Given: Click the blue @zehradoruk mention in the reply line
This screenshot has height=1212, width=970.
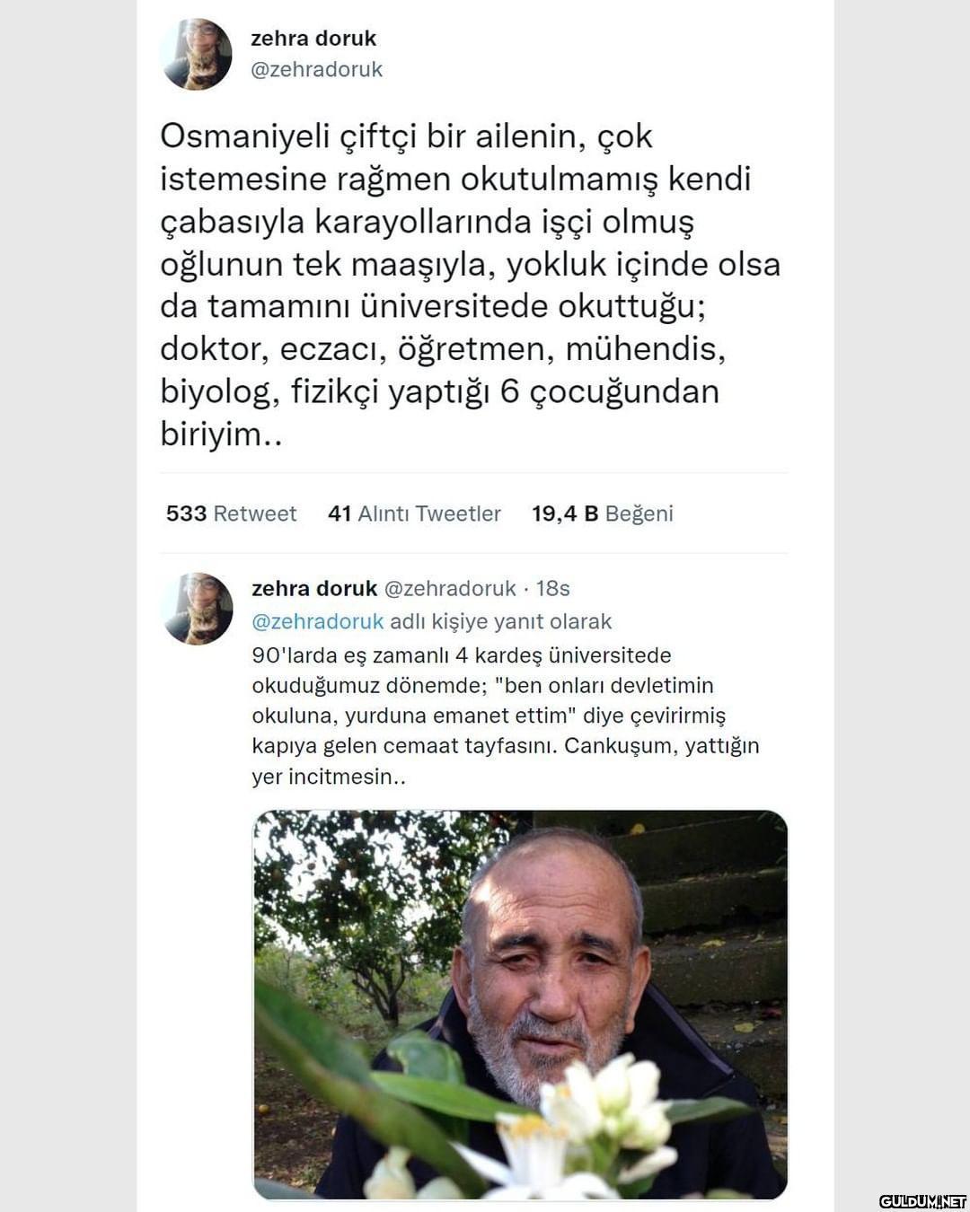Looking at the screenshot, I should [318, 621].
